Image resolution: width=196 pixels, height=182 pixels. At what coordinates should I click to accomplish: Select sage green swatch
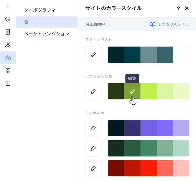(x=165, y=148)
